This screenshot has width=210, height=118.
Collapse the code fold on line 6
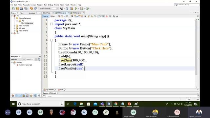point(52,40)
